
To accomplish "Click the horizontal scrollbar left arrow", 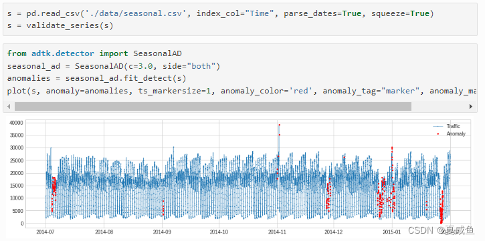I will pyautogui.click(x=9, y=106).
